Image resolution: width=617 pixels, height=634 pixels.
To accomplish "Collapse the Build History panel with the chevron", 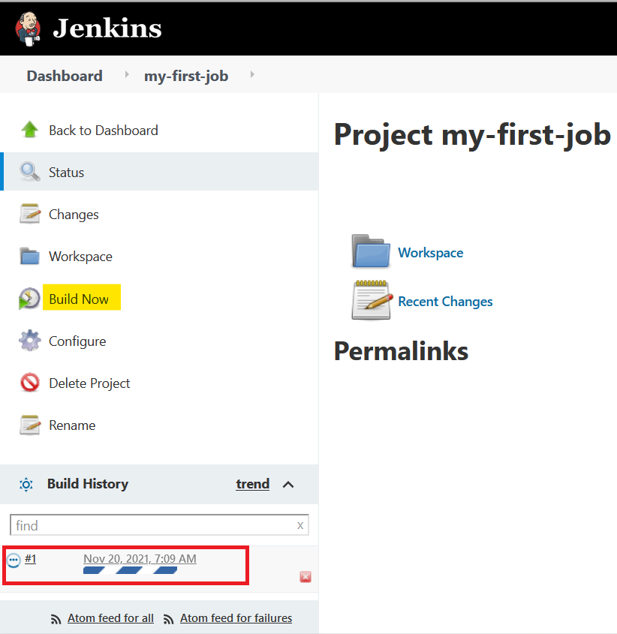I will (288, 485).
